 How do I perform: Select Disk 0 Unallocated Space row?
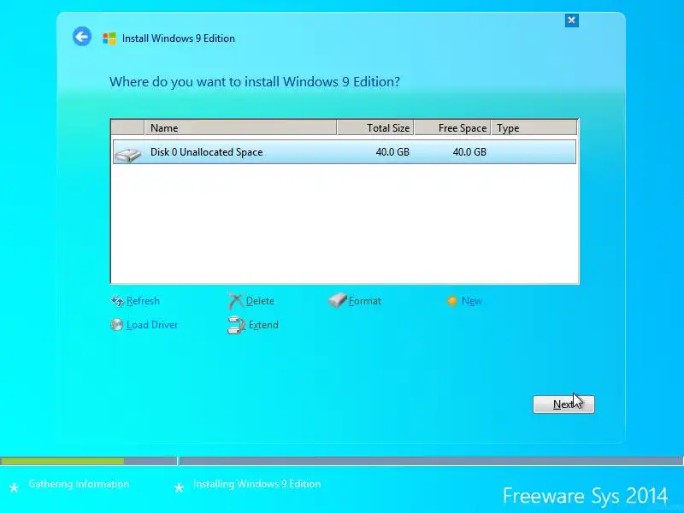click(x=345, y=152)
